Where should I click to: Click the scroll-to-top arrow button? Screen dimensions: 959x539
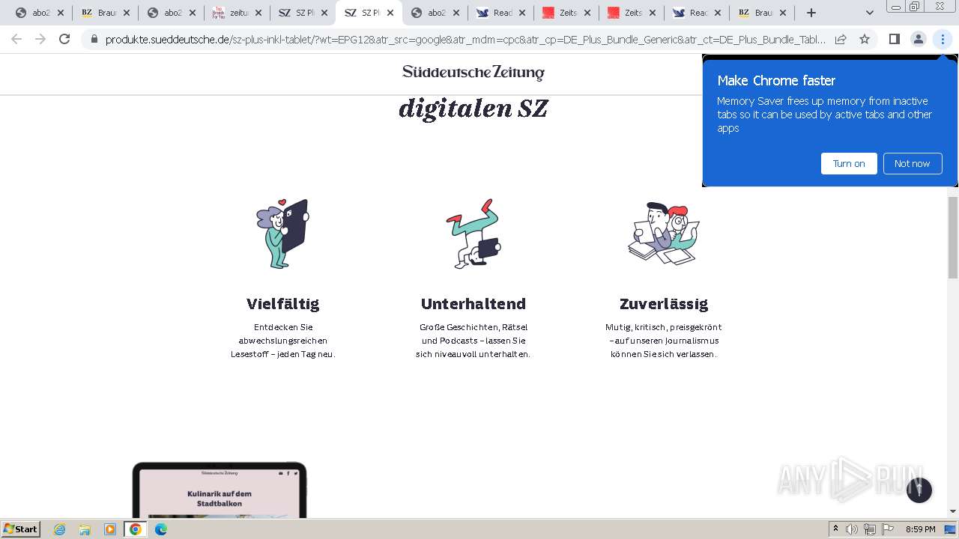(x=919, y=490)
